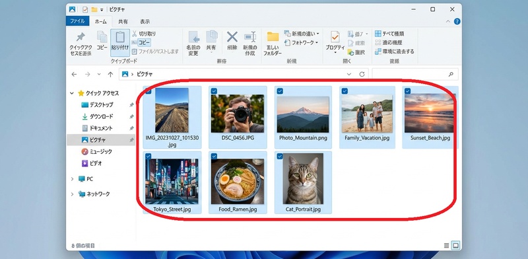Open the quick access toolbar customize arrow
The width and height of the screenshot is (528, 259).
click(x=102, y=10)
